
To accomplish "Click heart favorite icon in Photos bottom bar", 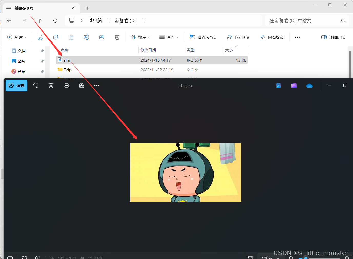I will [24, 257].
